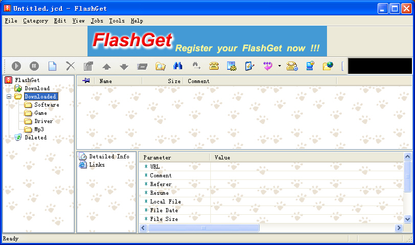This screenshot has width=415, height=245.
Task: Open the Help menu
Action: coord(137,21)
